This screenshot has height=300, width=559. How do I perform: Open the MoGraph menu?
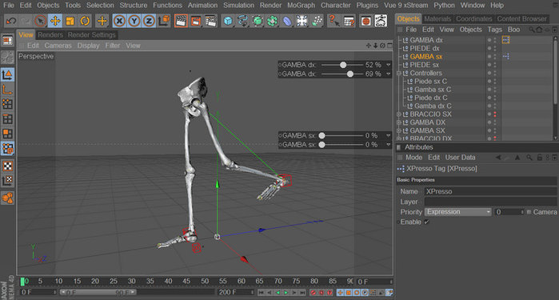tap(301, 6)
